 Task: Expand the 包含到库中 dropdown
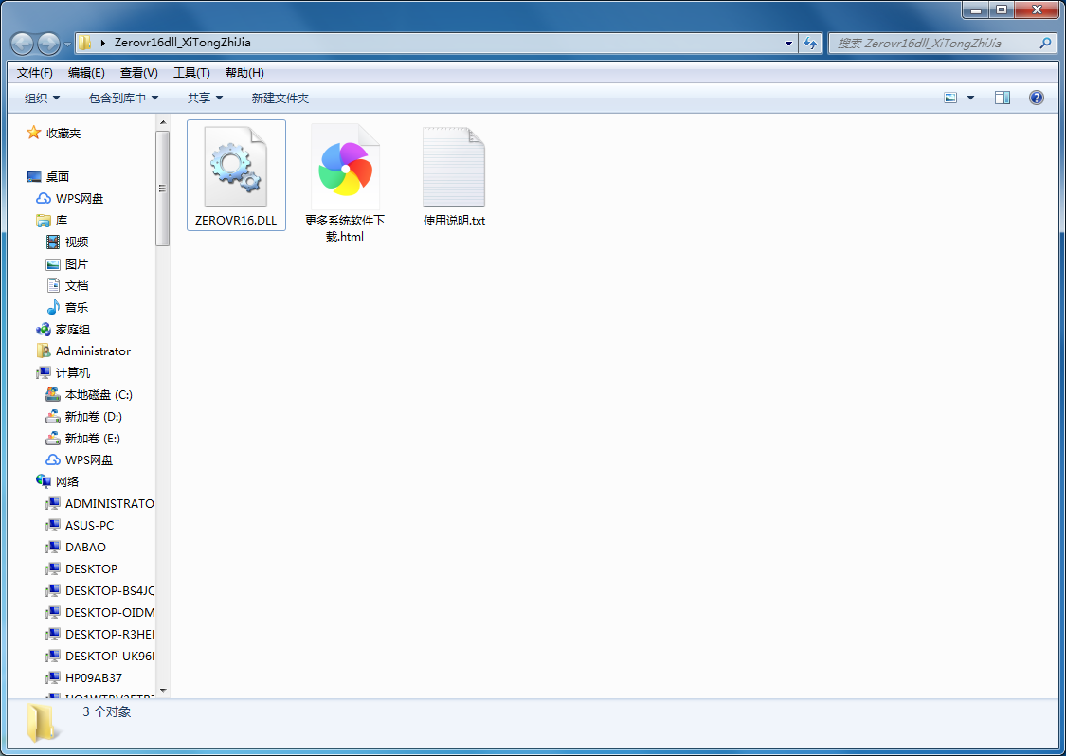[124, 98]
